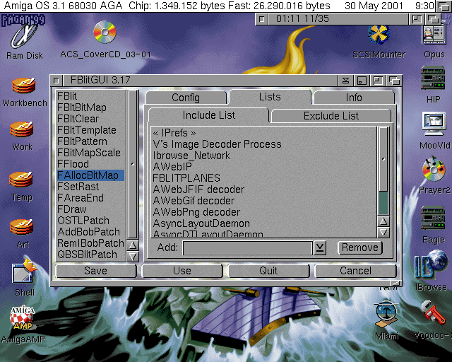Screen dimensions: 452x362
Task: Click the Cancel button
Action: (x=355, y=271)
